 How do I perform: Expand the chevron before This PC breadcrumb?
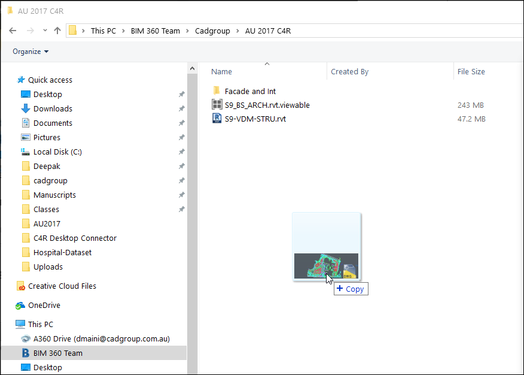coord(83,31)
